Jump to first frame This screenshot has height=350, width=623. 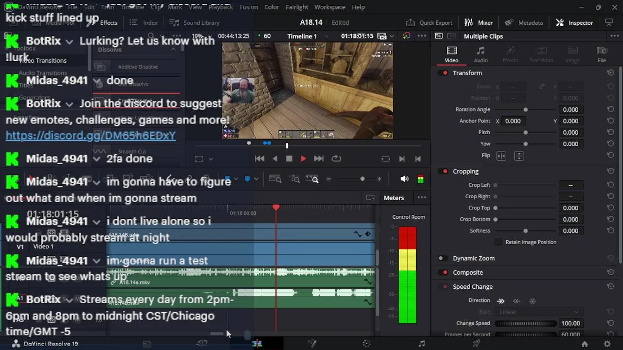[x=259, y=159]
